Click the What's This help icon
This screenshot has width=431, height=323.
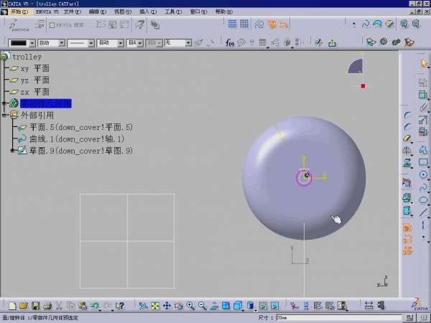click(120, 306)
